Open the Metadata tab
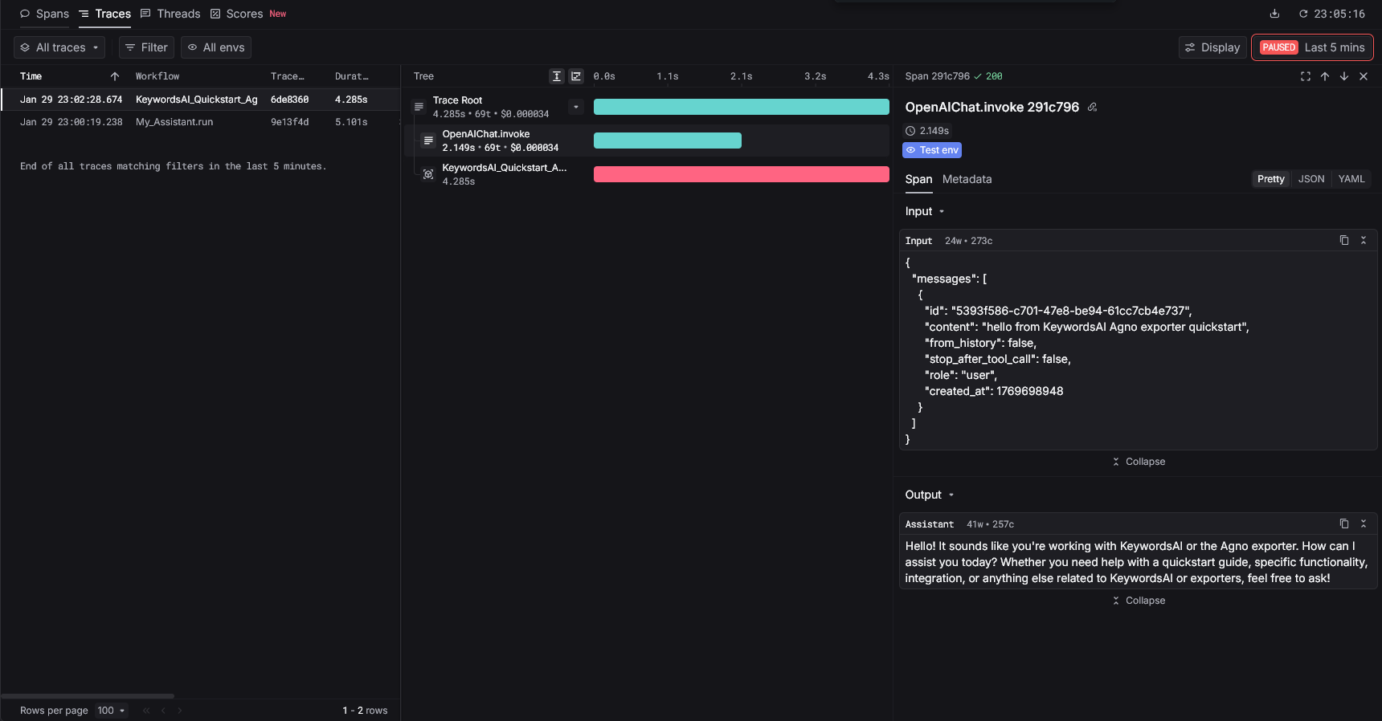The height and width of the screenshot is (721, 1382). (967, 179)
